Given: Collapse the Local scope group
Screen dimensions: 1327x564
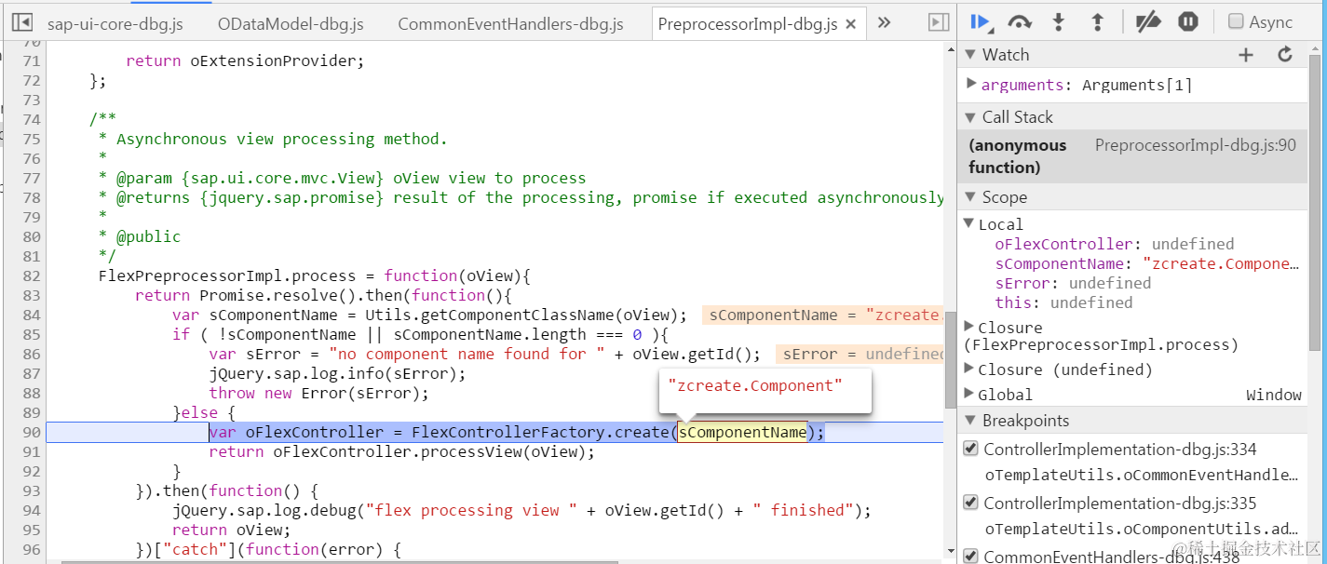Looking at the screenshot, I should coord(969,224).
